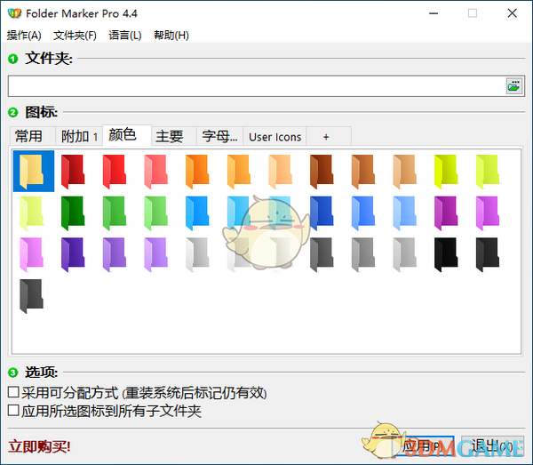
Task: Click the + tab to add icons
Action: [x=326, y=137]
